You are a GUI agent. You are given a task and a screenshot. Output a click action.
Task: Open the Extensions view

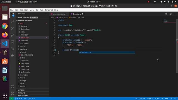tap(13, 49)
